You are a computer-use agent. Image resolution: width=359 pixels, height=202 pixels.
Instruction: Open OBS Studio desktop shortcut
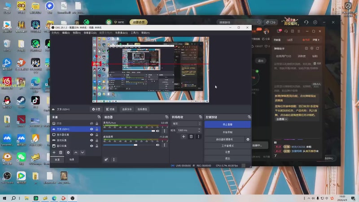click(7, 178)
